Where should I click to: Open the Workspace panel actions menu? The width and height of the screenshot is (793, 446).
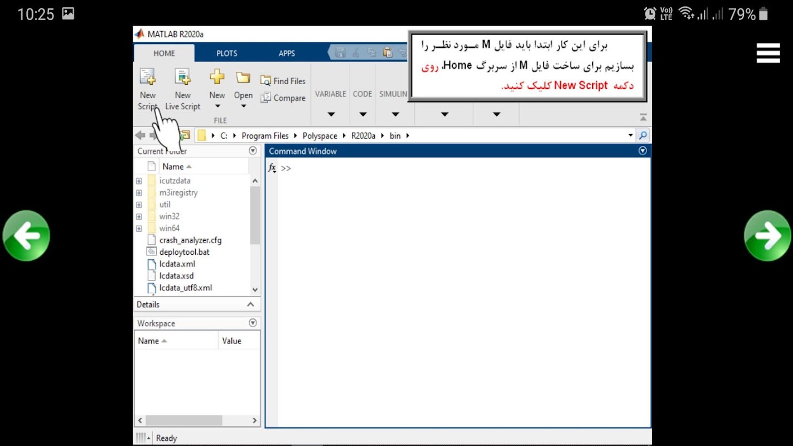click(x=253, y=323)
